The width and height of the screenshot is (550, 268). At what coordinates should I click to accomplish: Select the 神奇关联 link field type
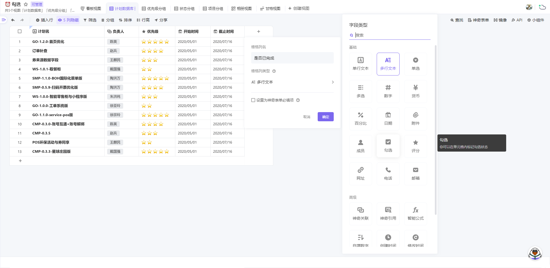(360, 214)
